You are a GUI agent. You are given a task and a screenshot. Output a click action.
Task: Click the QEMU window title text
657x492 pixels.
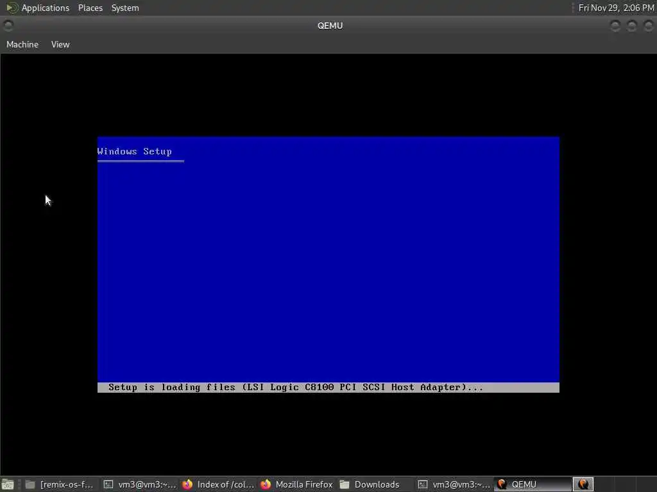coord(330,26)
